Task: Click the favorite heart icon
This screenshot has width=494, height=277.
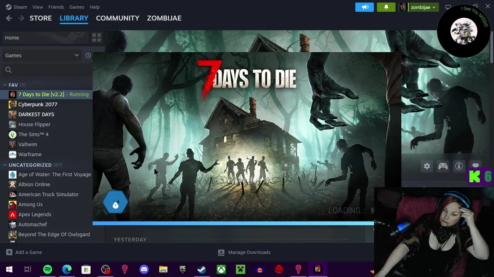Action: point(475,165)
